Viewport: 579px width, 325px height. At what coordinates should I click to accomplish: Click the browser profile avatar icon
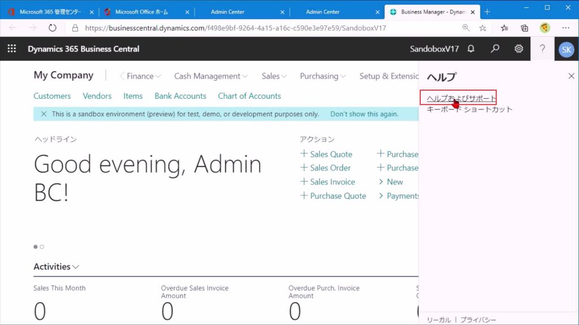(545, 28)
